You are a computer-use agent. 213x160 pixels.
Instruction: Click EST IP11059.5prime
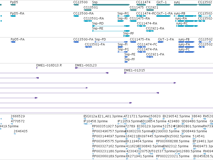(x=122, y=124)
